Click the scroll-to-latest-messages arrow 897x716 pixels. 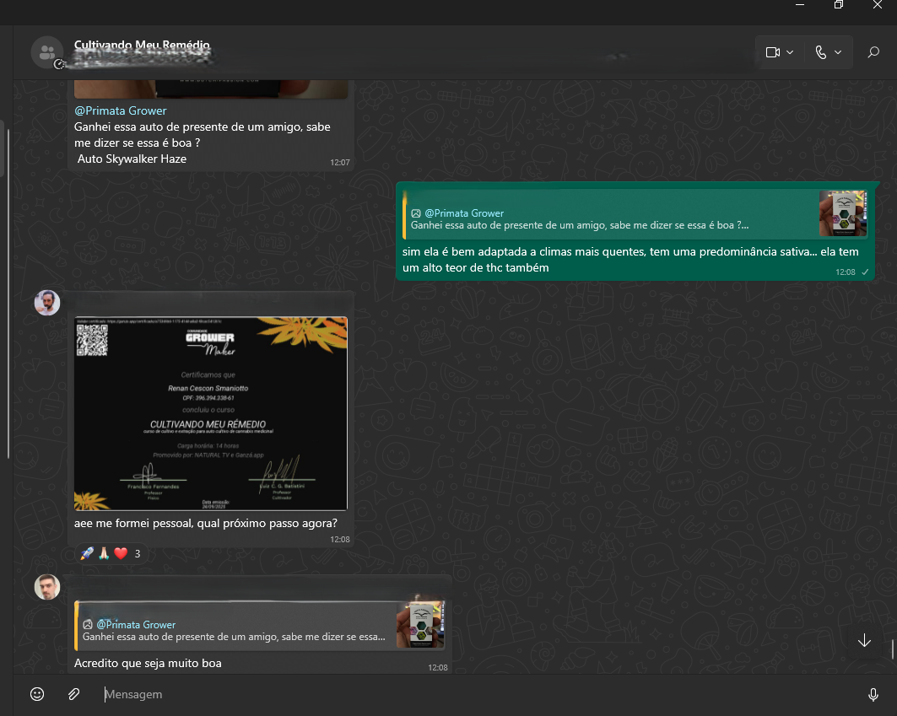coord(864,641)
